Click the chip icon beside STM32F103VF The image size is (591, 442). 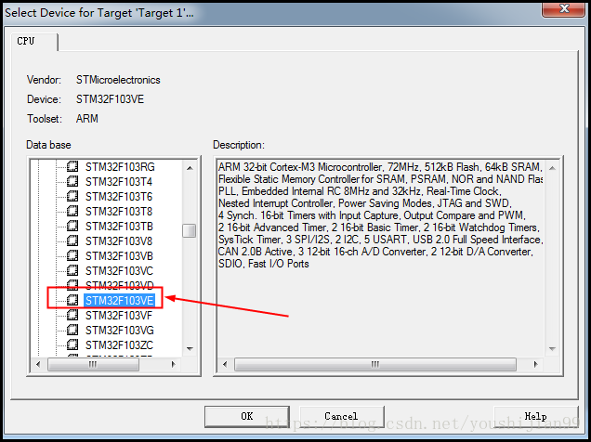pos(72,315)
